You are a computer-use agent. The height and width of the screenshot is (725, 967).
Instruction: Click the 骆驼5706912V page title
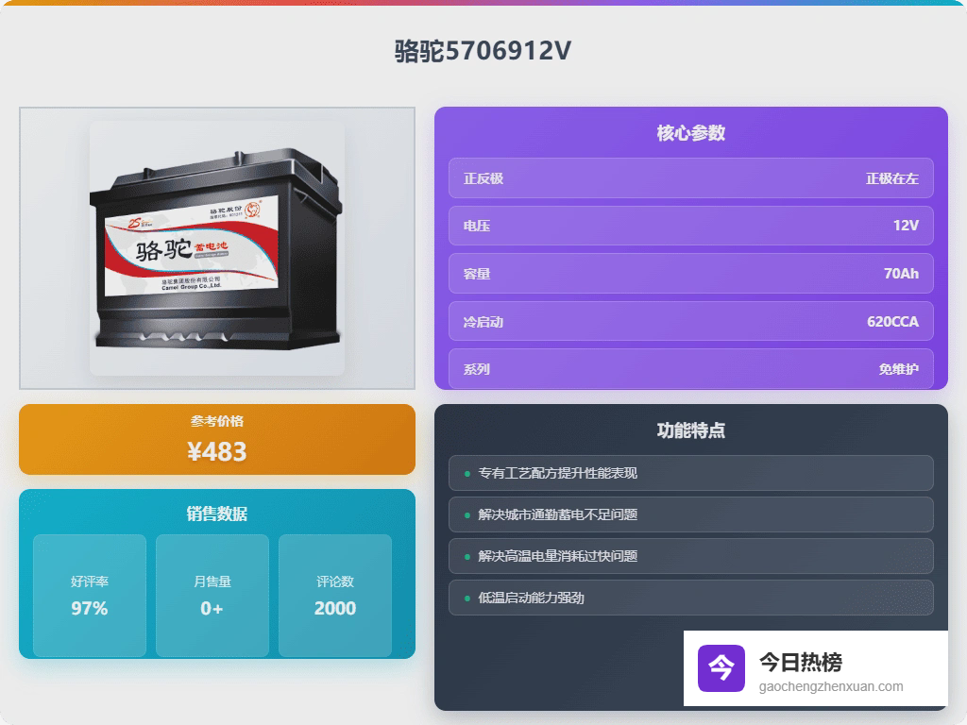click(483, 51)
